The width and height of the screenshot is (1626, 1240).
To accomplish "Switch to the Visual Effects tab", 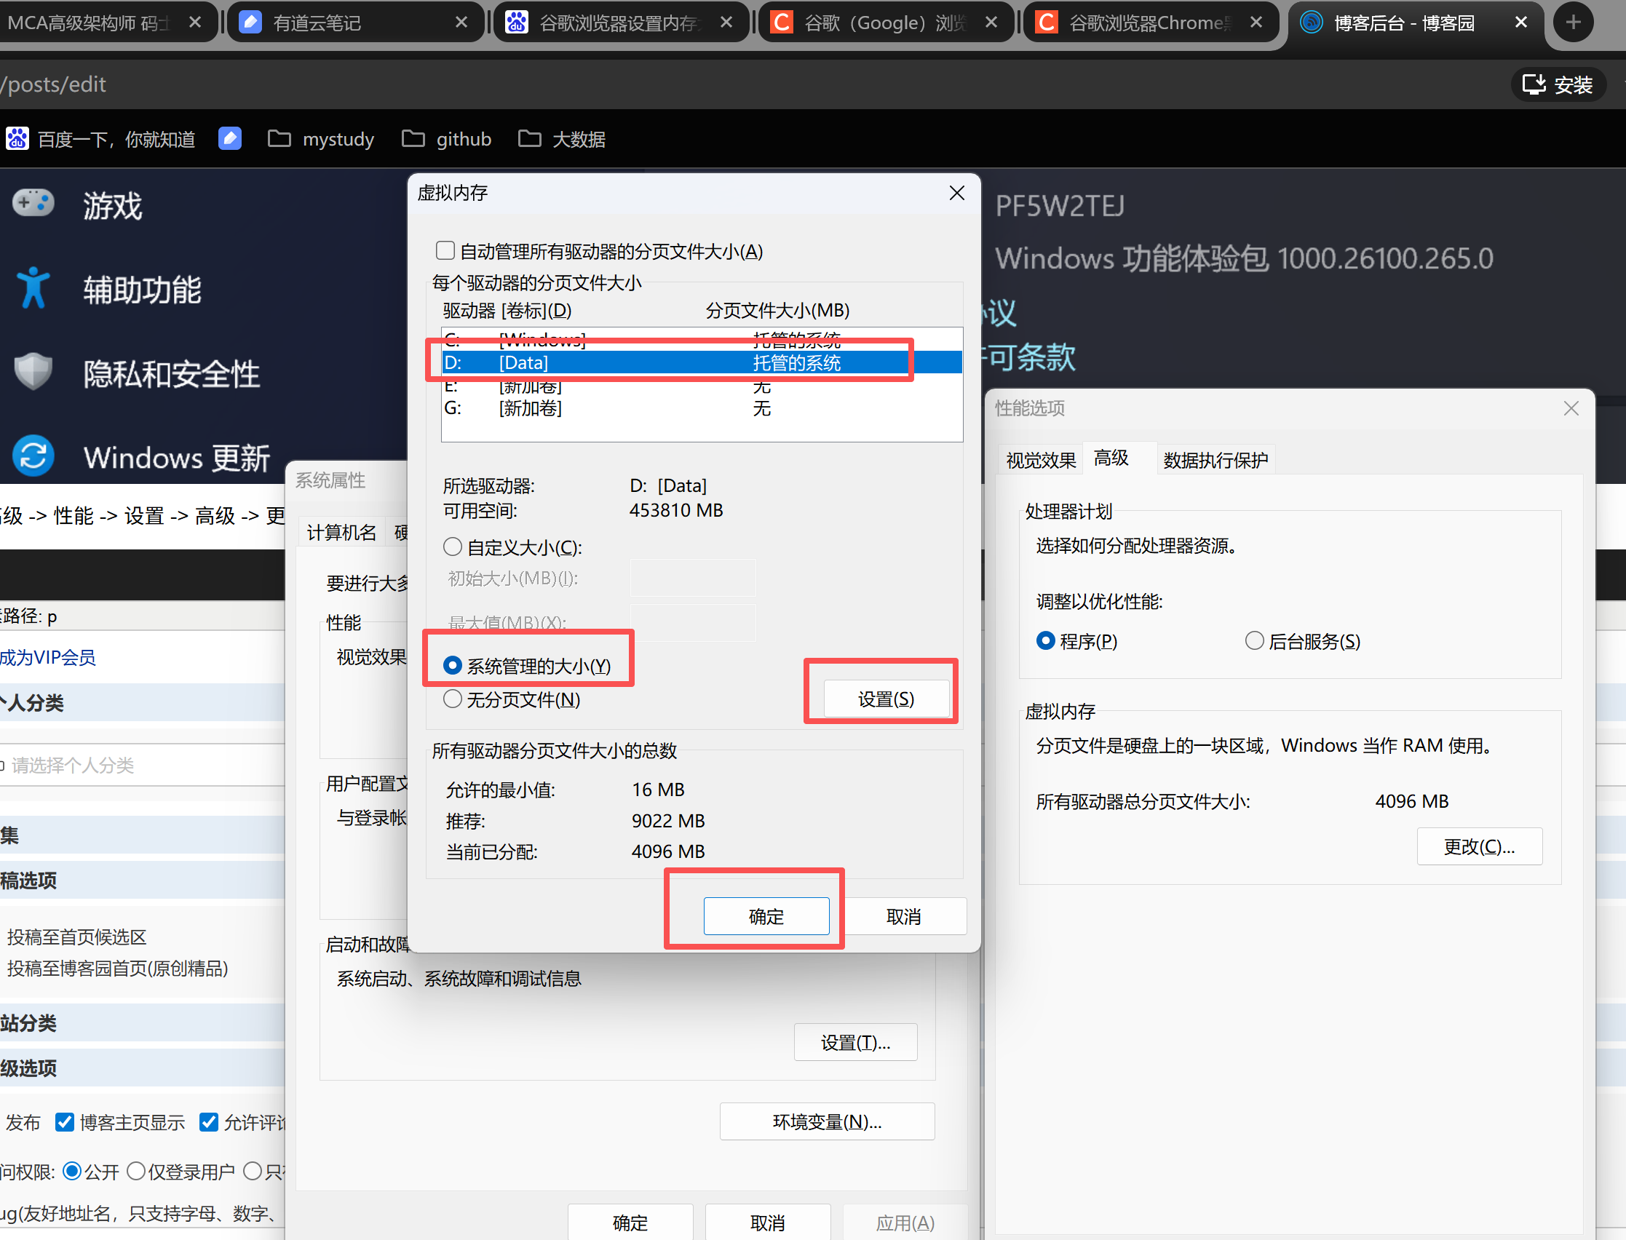I will pyautogui.click(x=1041, y=460).
